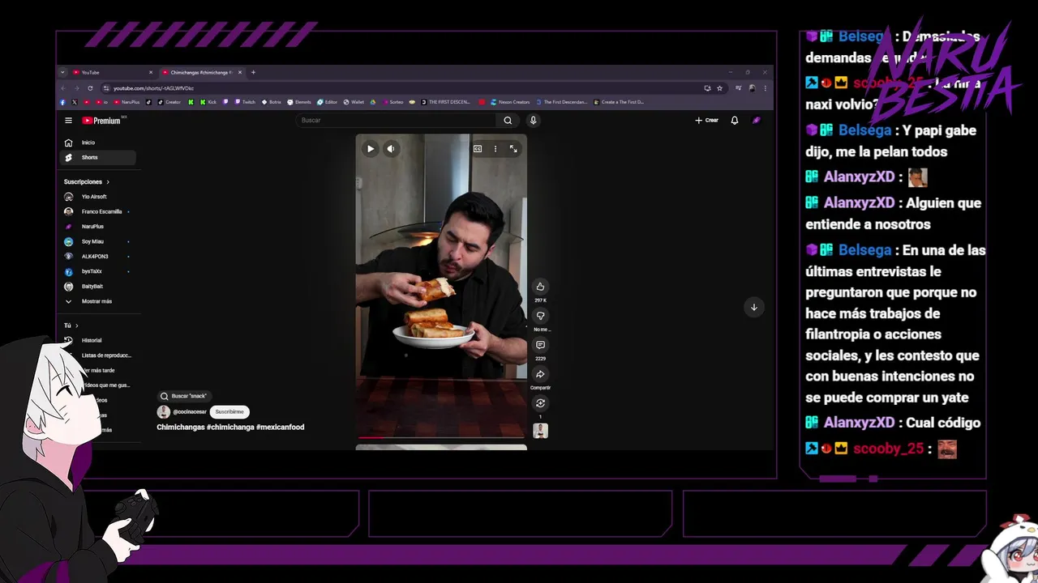The image size is (1038, 583).
Task: Click the search magnifier button
Action: tap(508, 121)
